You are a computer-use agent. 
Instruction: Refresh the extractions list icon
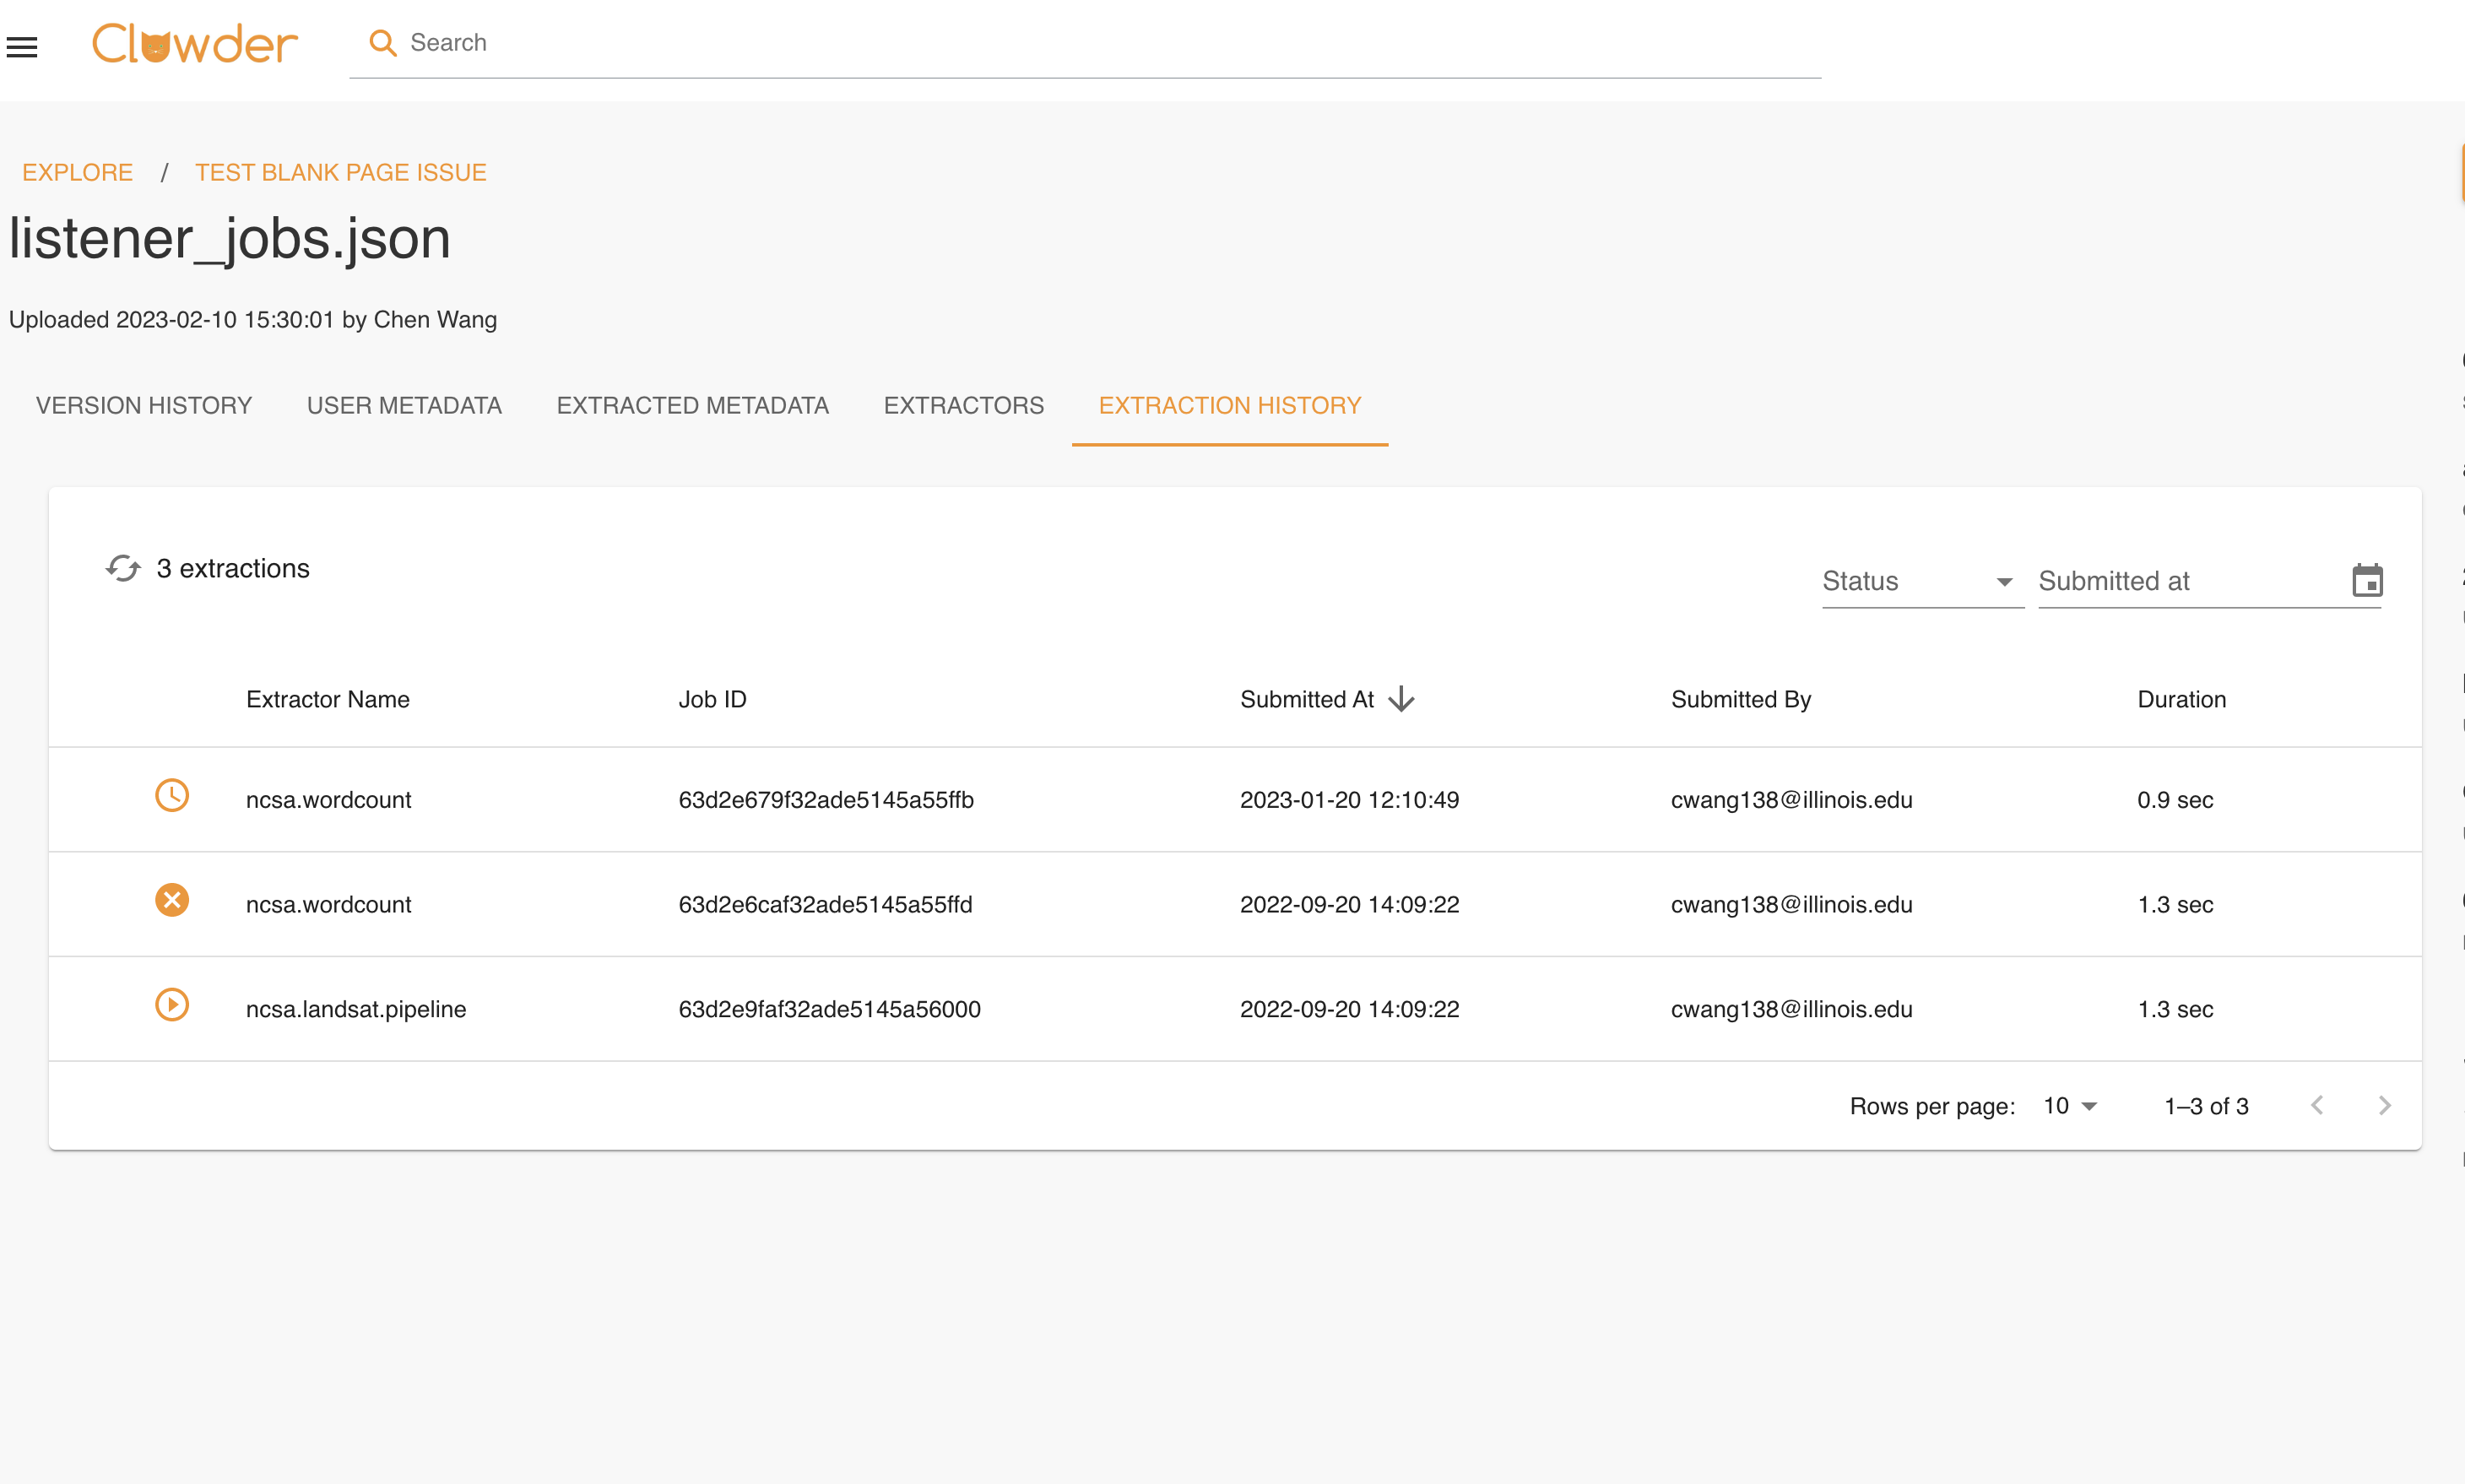tap(123, 568)
